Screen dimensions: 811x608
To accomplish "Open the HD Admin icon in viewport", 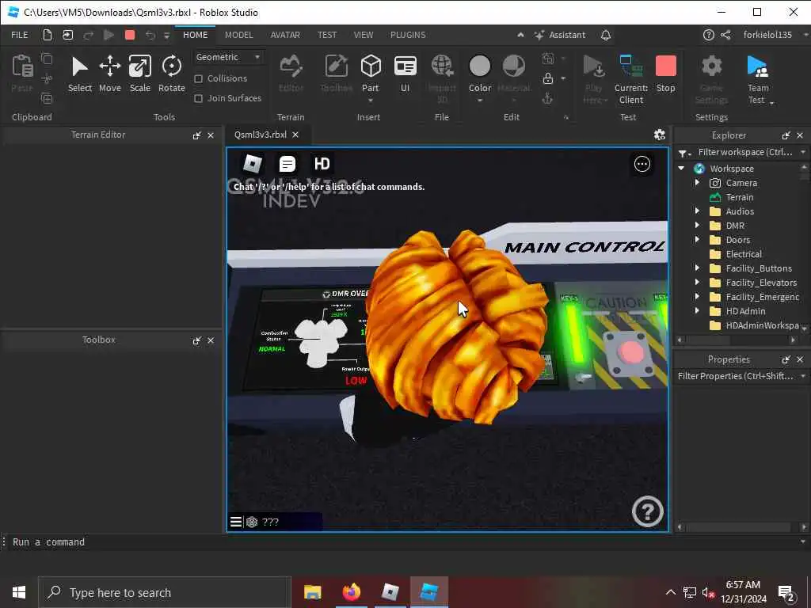I will click(x=322, y=164).
